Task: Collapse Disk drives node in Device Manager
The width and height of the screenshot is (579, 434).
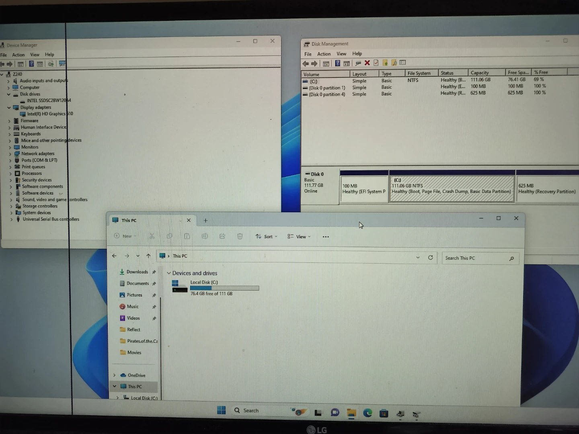Action: [9, 94]
